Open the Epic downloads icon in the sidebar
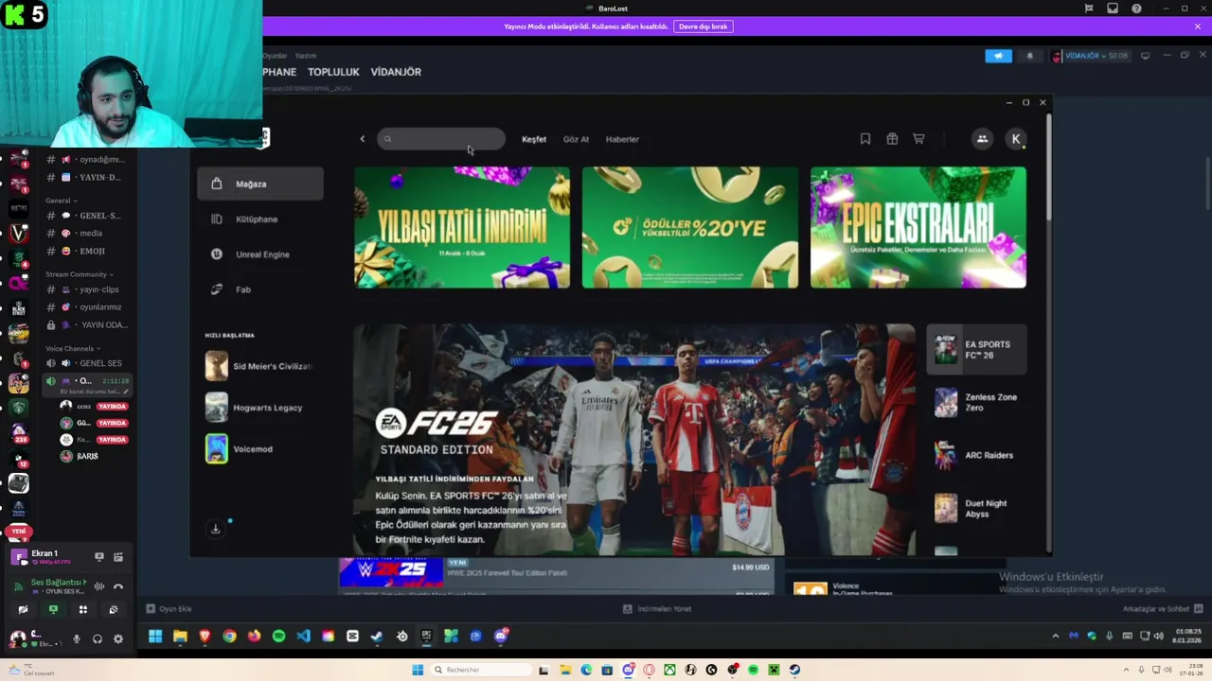 tap(216, 529)
